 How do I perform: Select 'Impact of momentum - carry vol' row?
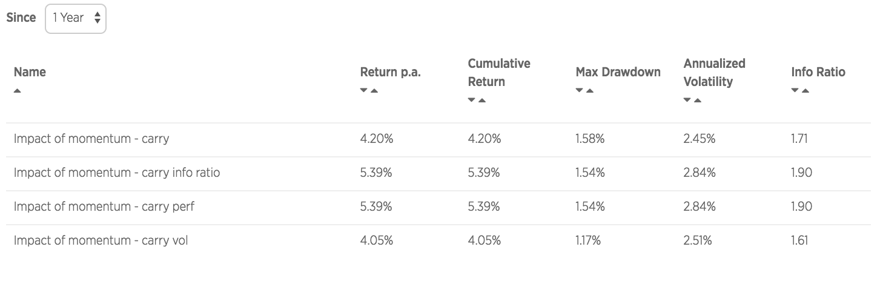[x=101, y=240]
